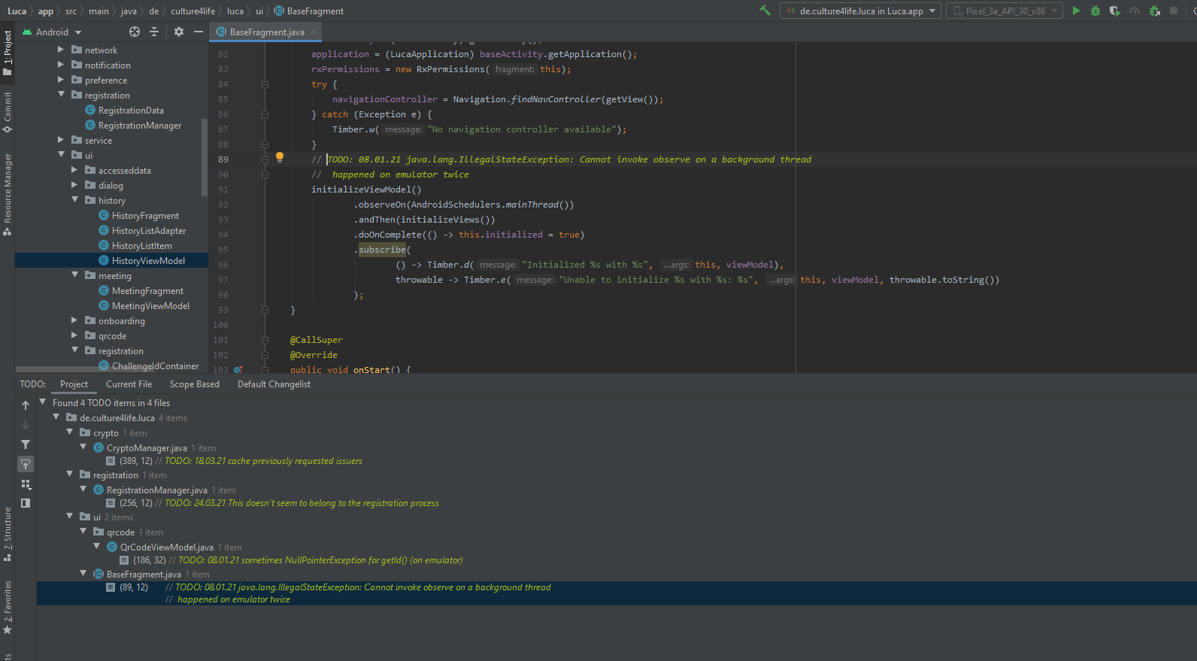The height and width of the screenshot is (661, 1197).
Task: Click the RegistrationData class icon
Action: tap(90, 110)
